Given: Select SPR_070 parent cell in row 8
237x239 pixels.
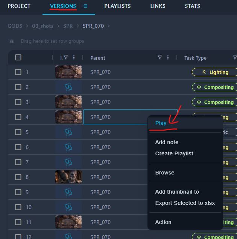Looking at the screenshot, I should pyautogui.click(x=115, y=177).
